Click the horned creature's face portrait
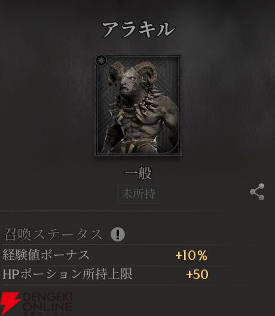 pyautogui.click(x=127, y=83)
